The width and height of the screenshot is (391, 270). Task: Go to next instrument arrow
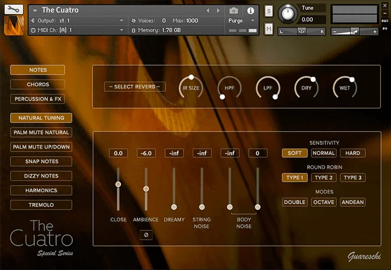click(x=218, y=10)
